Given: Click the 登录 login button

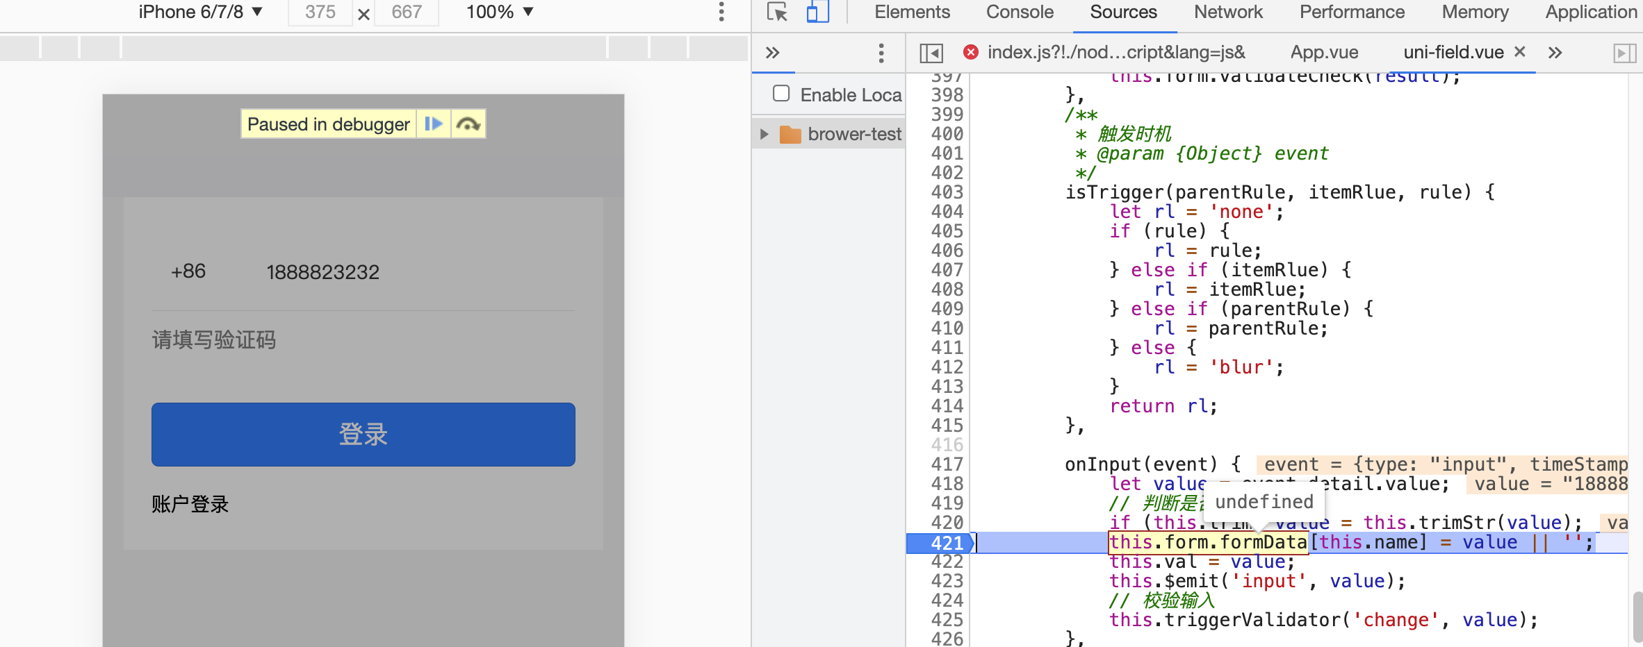Looking at the screenshot, I should click(363, 435).
